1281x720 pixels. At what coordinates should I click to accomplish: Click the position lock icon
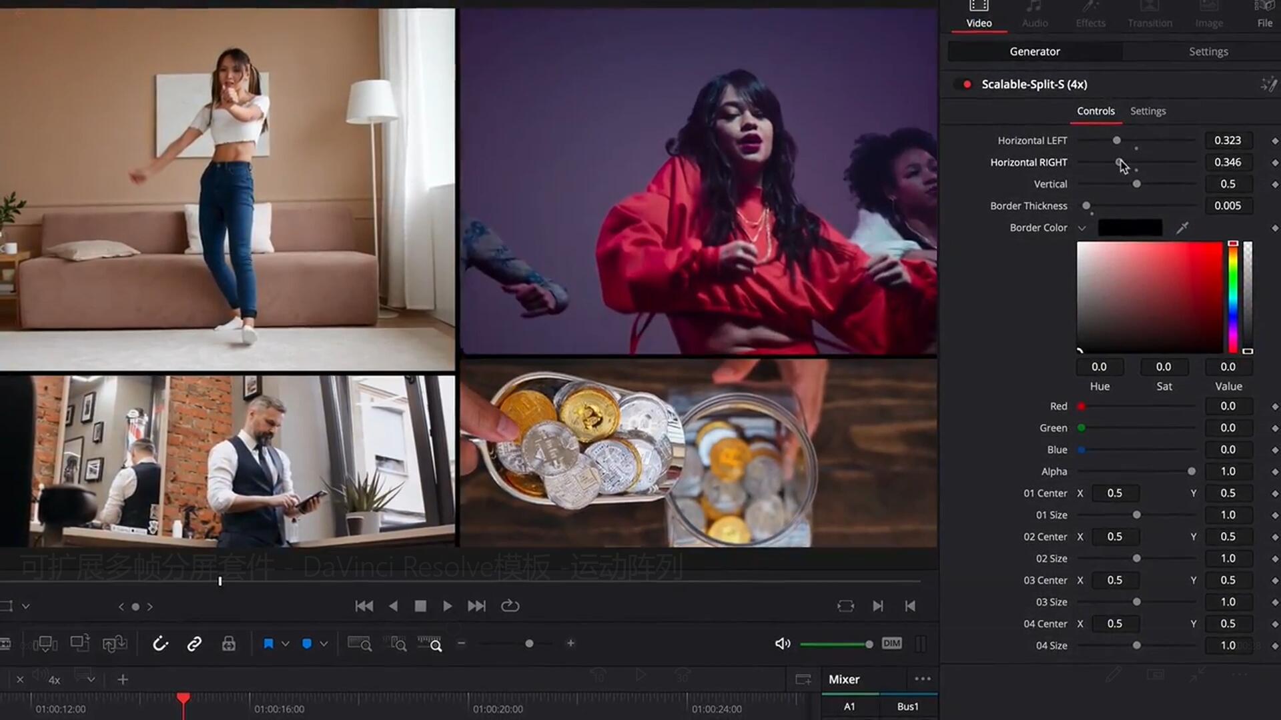tap(228, 643)
